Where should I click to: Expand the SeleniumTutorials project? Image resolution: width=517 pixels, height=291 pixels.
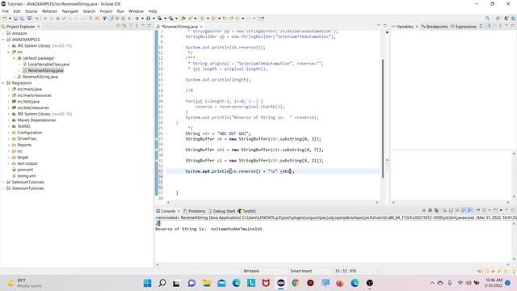[x=3, y=182]
